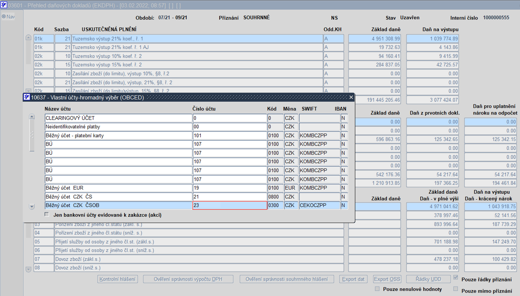The image size is (520, 296).
Task: Click value 194 461.84
Action: coord(490,183)
